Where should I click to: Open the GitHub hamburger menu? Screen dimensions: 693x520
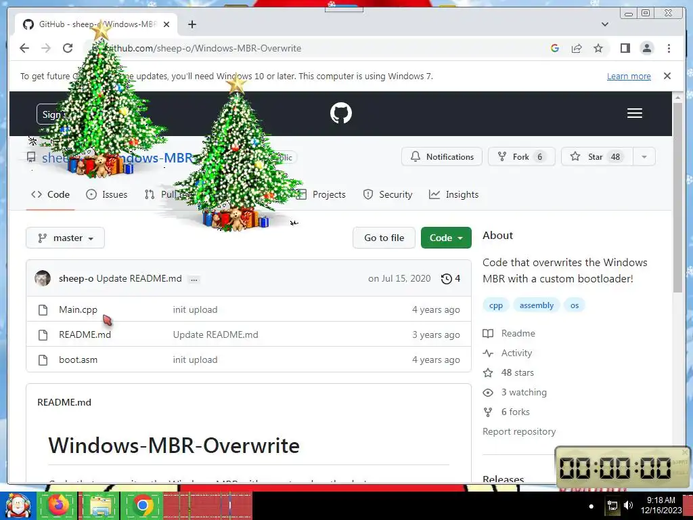tap(635, 113)
